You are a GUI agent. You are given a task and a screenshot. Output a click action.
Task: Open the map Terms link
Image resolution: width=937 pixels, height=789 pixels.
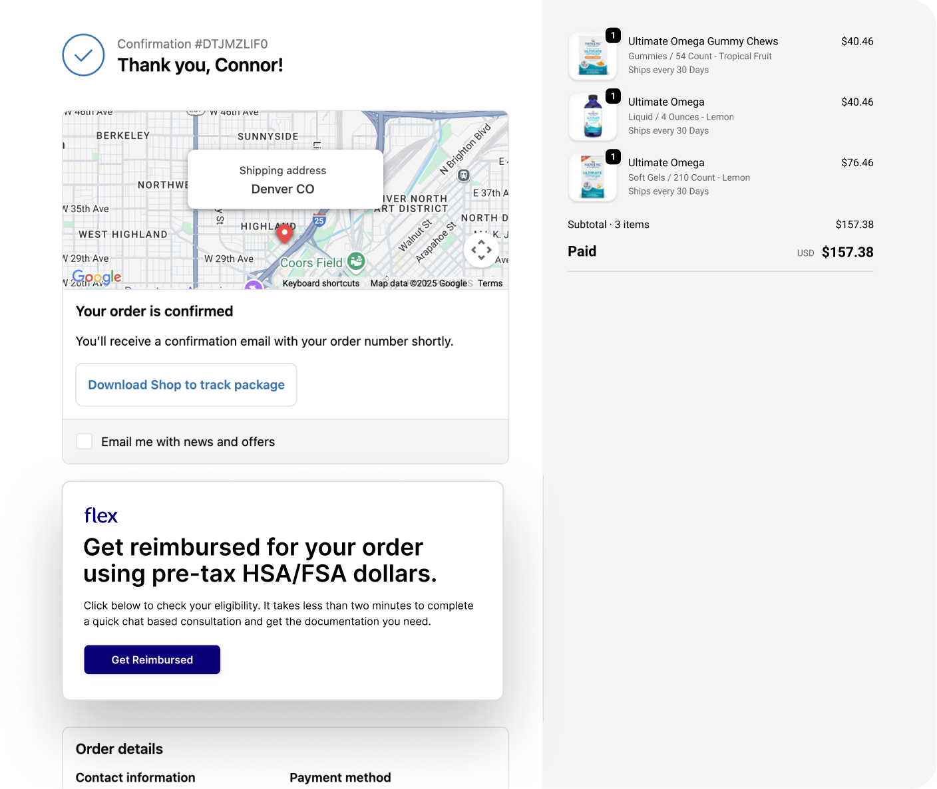pos(490,283)
